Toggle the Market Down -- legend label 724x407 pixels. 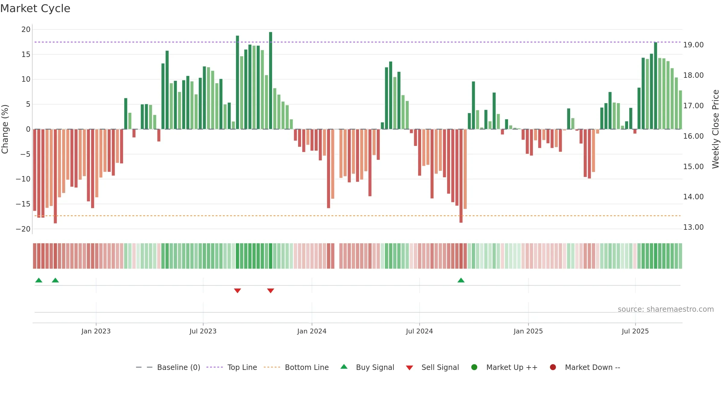pyautogui.click(x=592, y=368)
